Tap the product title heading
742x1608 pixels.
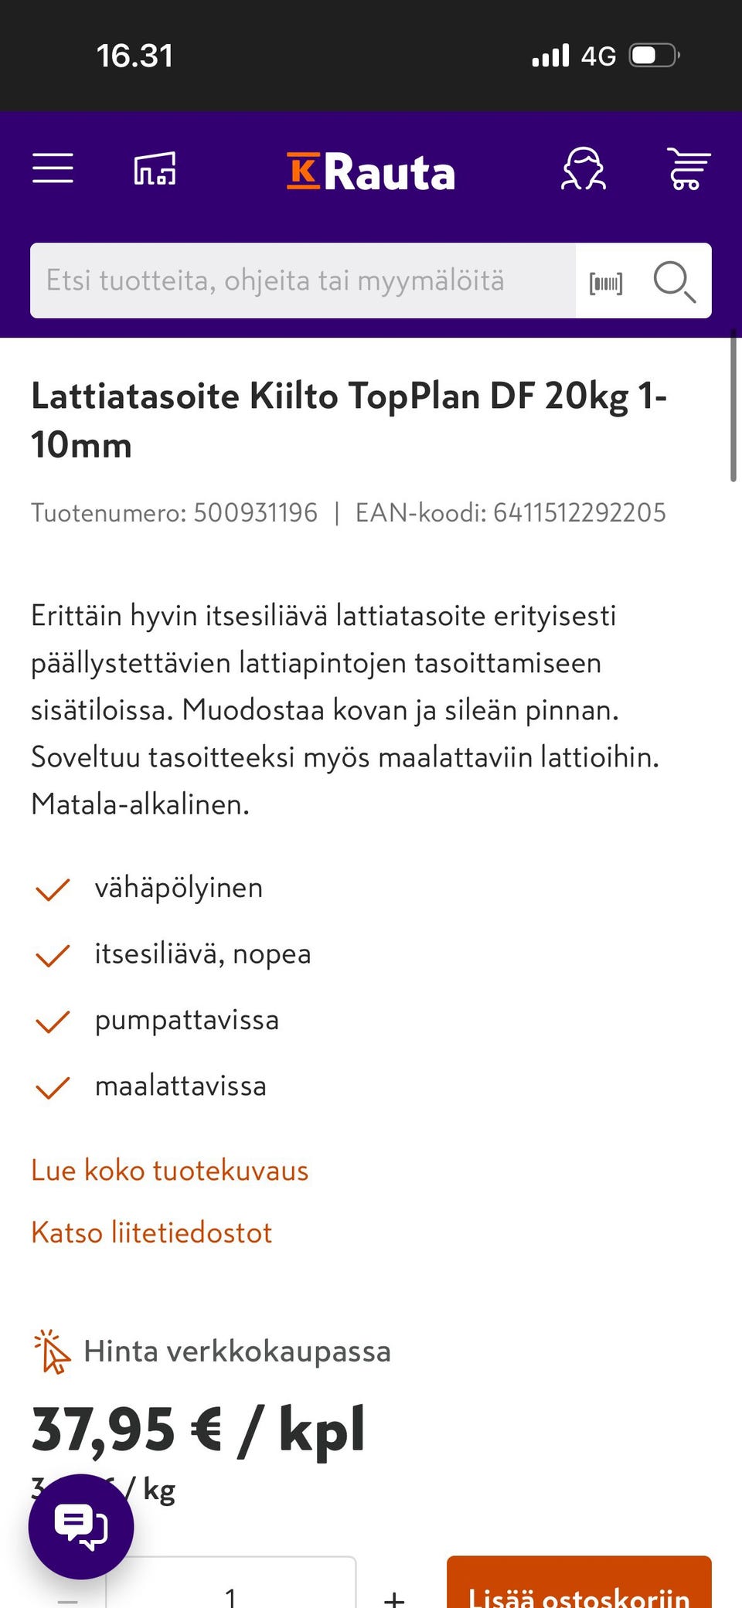click(348, 420)
